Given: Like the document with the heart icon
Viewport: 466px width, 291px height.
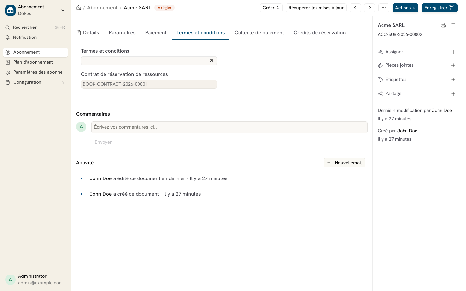Looking at the screenshot, I should (x=453, y=25).
